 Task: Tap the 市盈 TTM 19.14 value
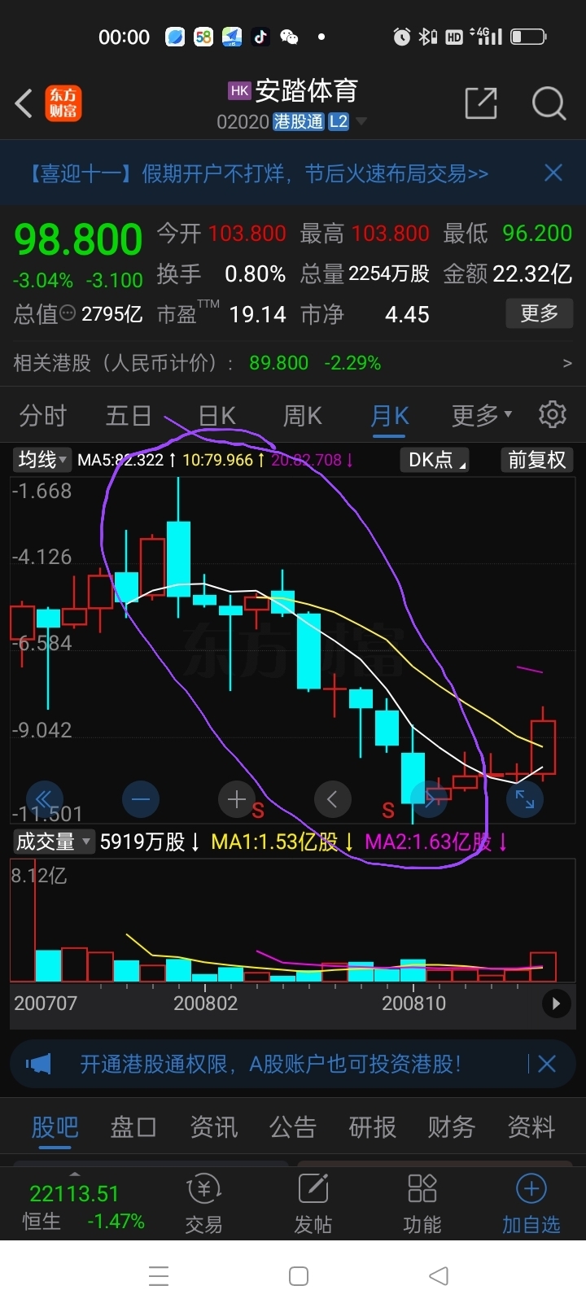pyautogui.click(x=257, y=314)
